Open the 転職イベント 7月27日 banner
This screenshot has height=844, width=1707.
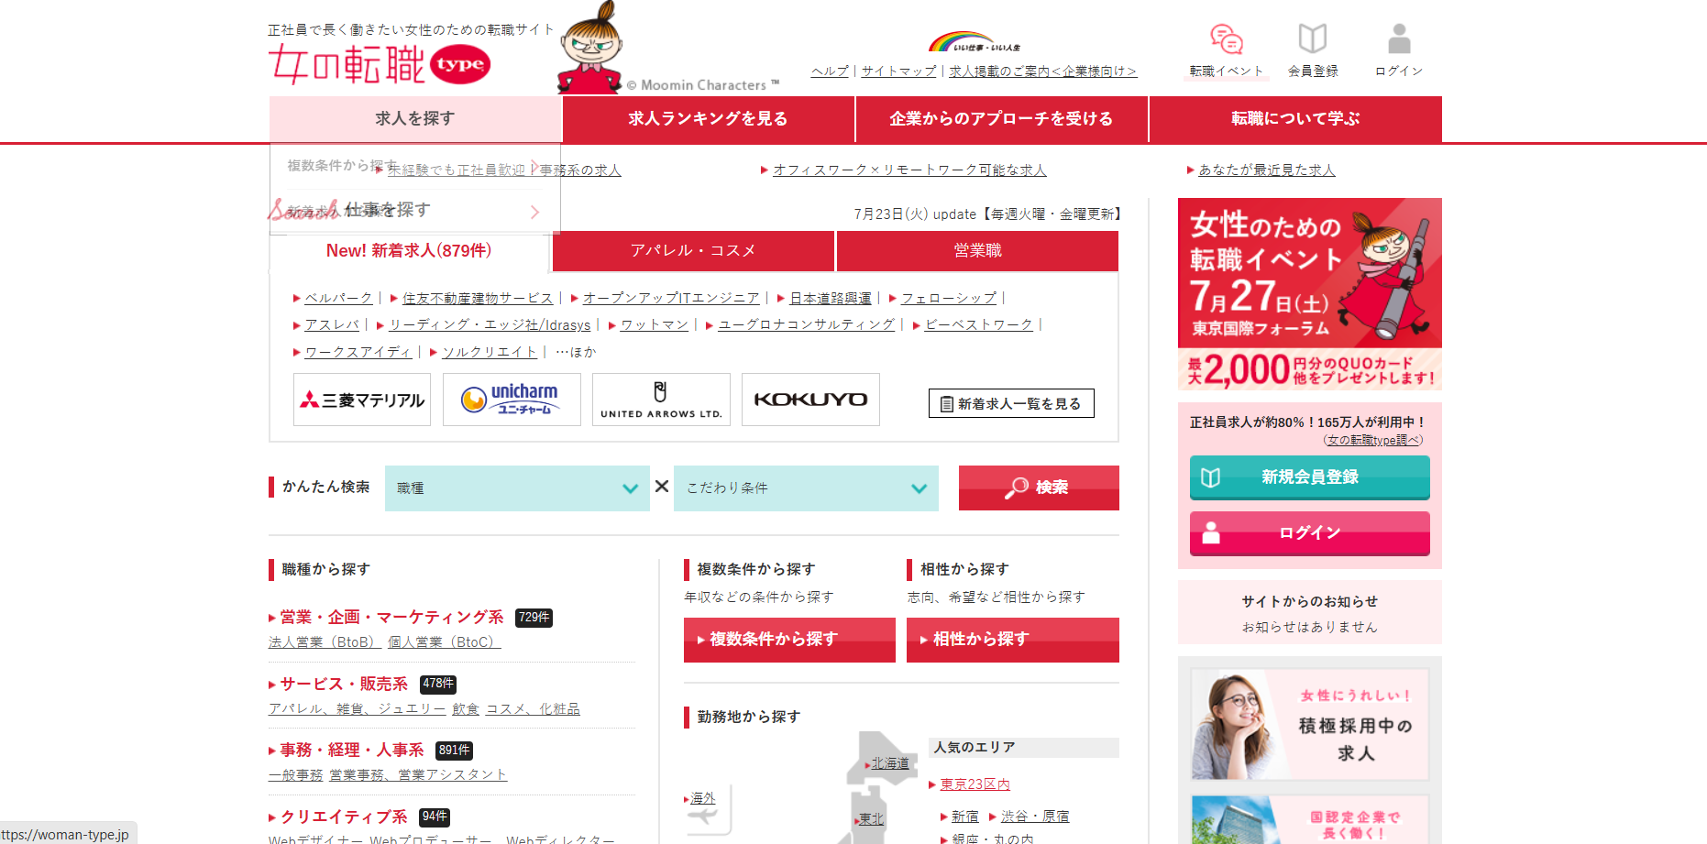tap(1309, 295)
